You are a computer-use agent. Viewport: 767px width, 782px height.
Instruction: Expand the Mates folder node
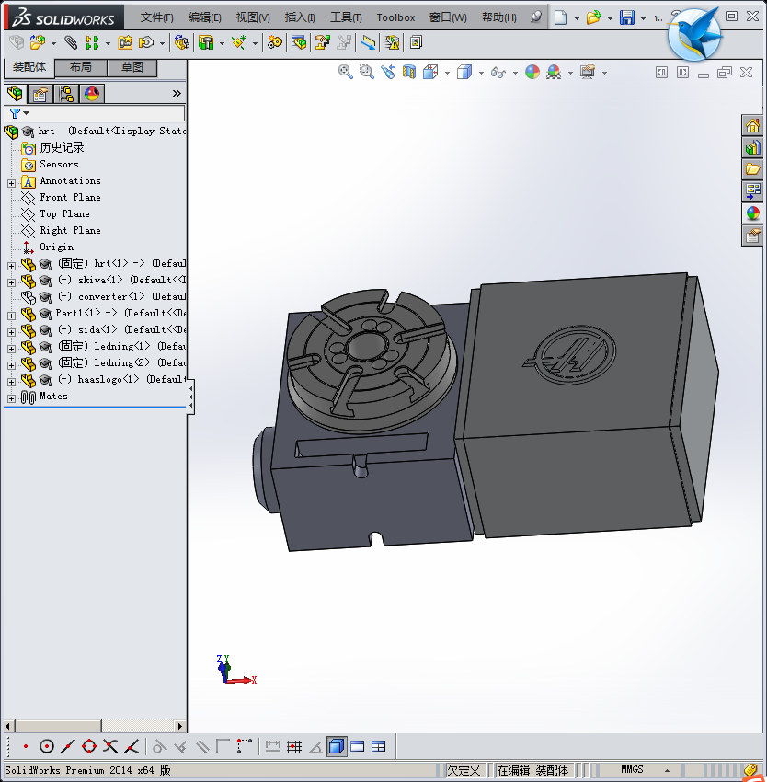coord(11,398)
